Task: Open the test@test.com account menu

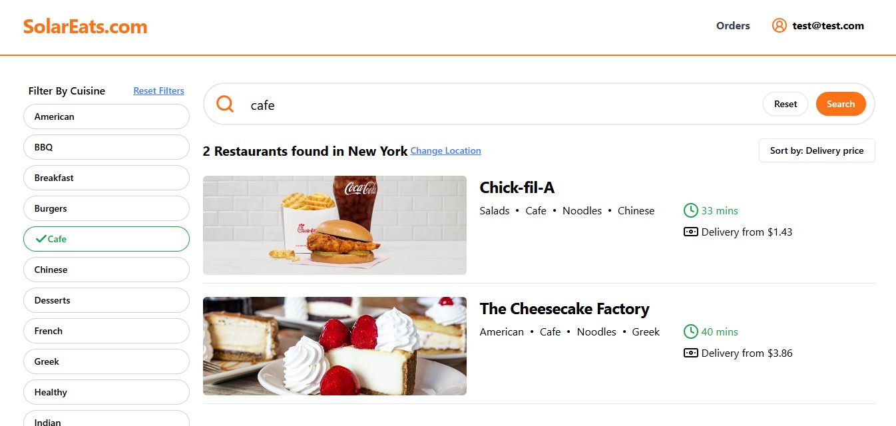Action: click(x=828, y=25)
